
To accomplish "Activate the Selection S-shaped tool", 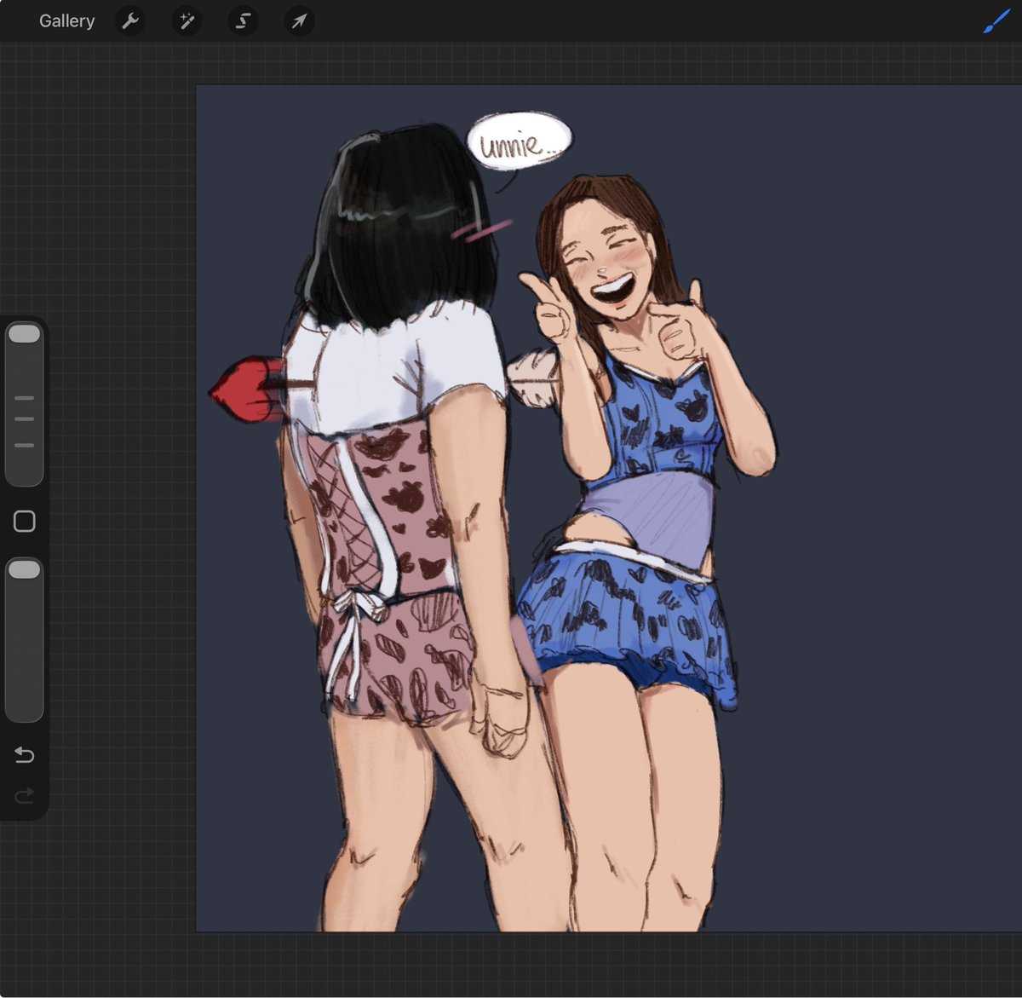I will point(243,20).
